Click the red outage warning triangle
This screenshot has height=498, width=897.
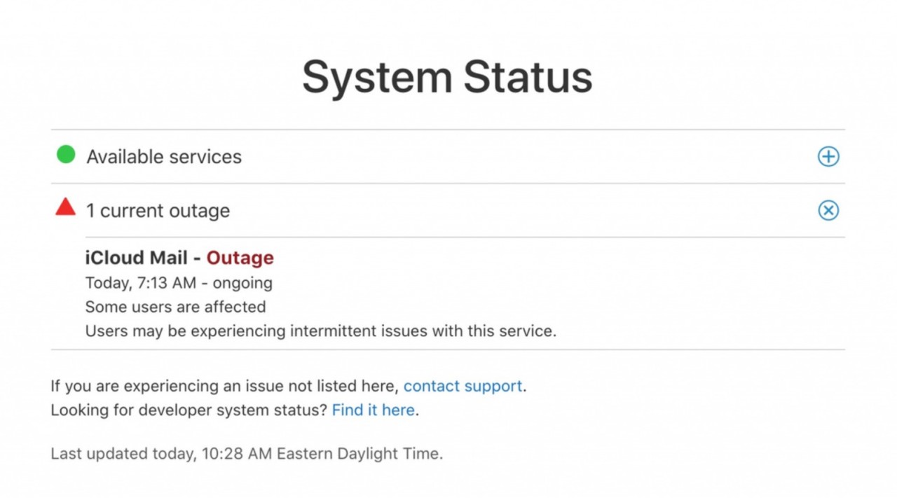tap(65, 207)
